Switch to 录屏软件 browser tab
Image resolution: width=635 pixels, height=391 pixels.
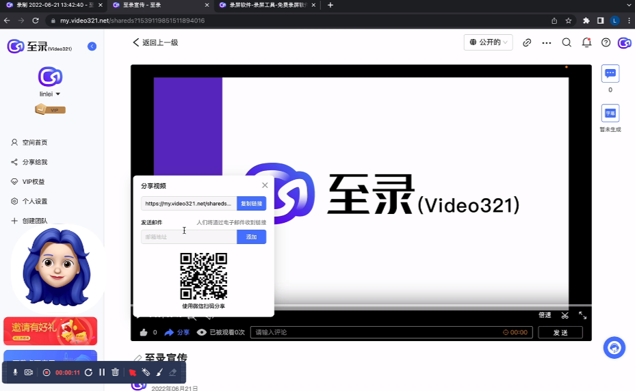pos(266,5)
